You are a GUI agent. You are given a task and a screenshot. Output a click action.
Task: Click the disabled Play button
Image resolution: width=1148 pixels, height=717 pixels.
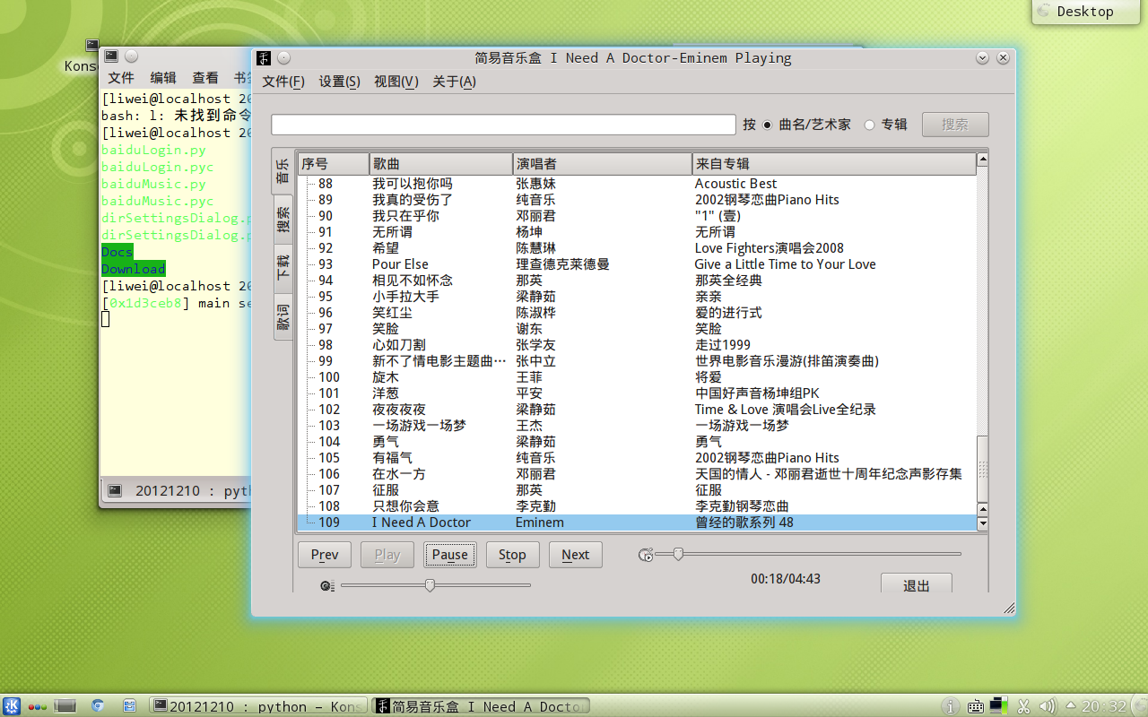click(387, 555)
